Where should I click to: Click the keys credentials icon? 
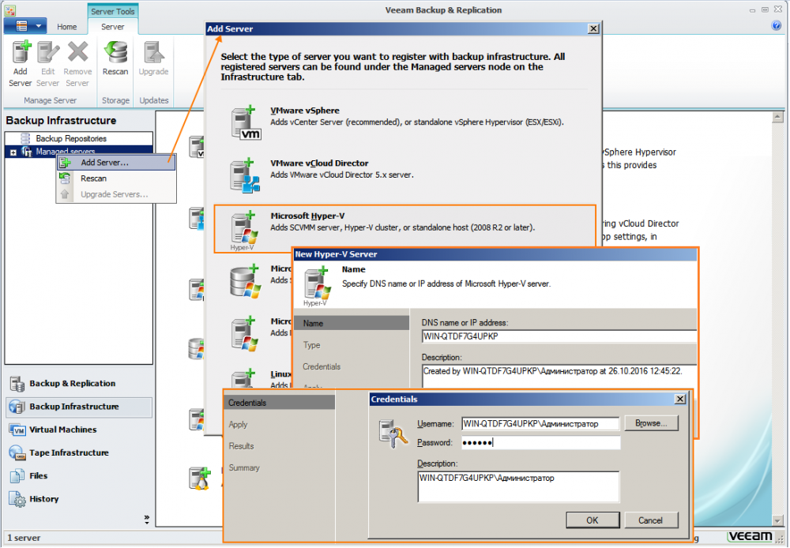pyautogui.click(x=393, y=434)
